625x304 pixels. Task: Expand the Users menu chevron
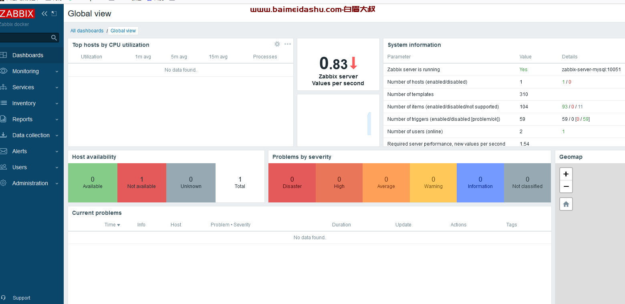pyautogui.click(x=57, y=168)
